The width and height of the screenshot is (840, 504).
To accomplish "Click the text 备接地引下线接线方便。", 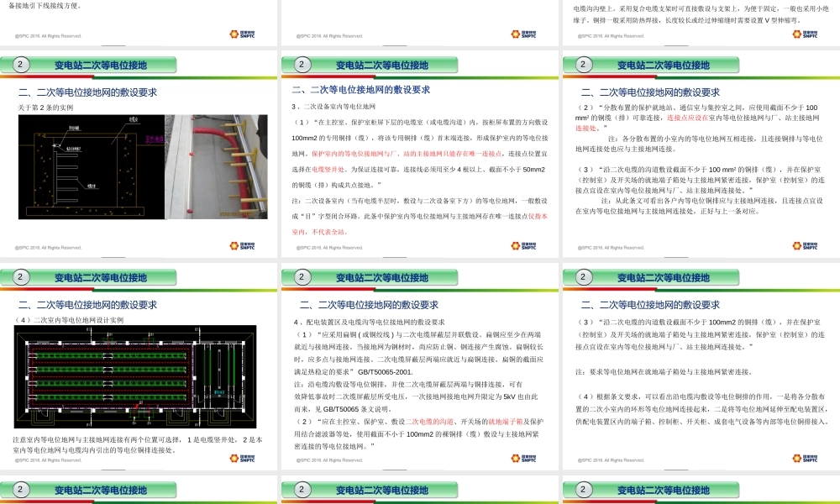I will (45, 6).
